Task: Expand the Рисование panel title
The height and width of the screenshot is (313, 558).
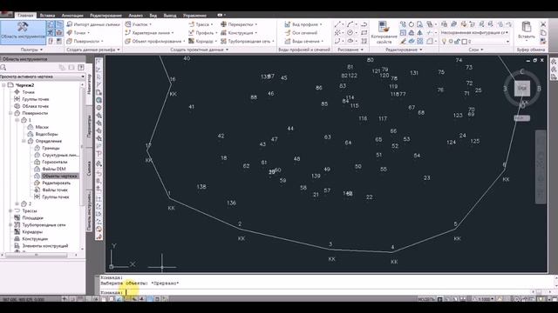Action: coord(350,50)
